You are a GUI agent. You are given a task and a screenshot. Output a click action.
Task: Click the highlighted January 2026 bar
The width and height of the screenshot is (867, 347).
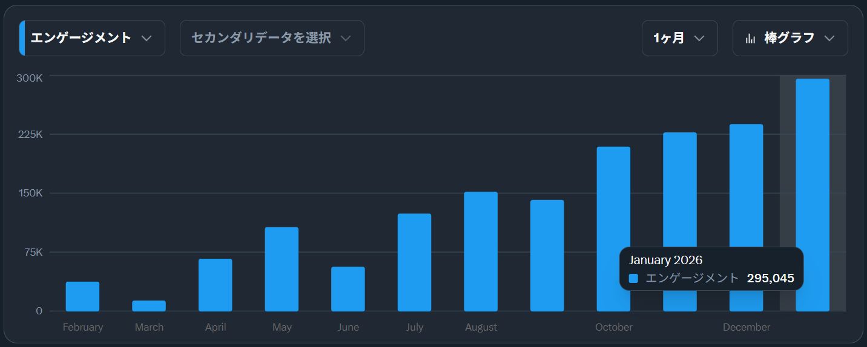tap(813, 195)
